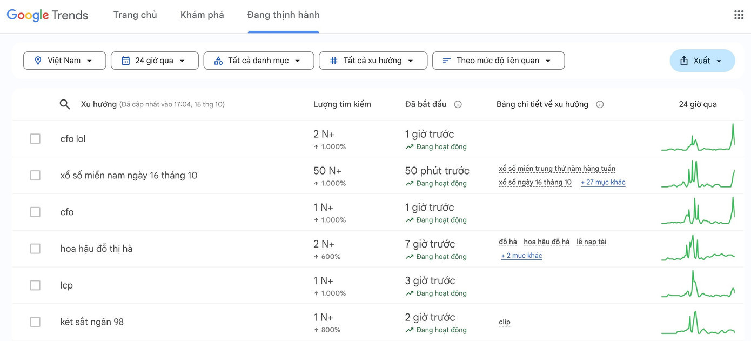
Task: Click the search magnifier icon beside Xu hướng
Action: click(65, 104)
